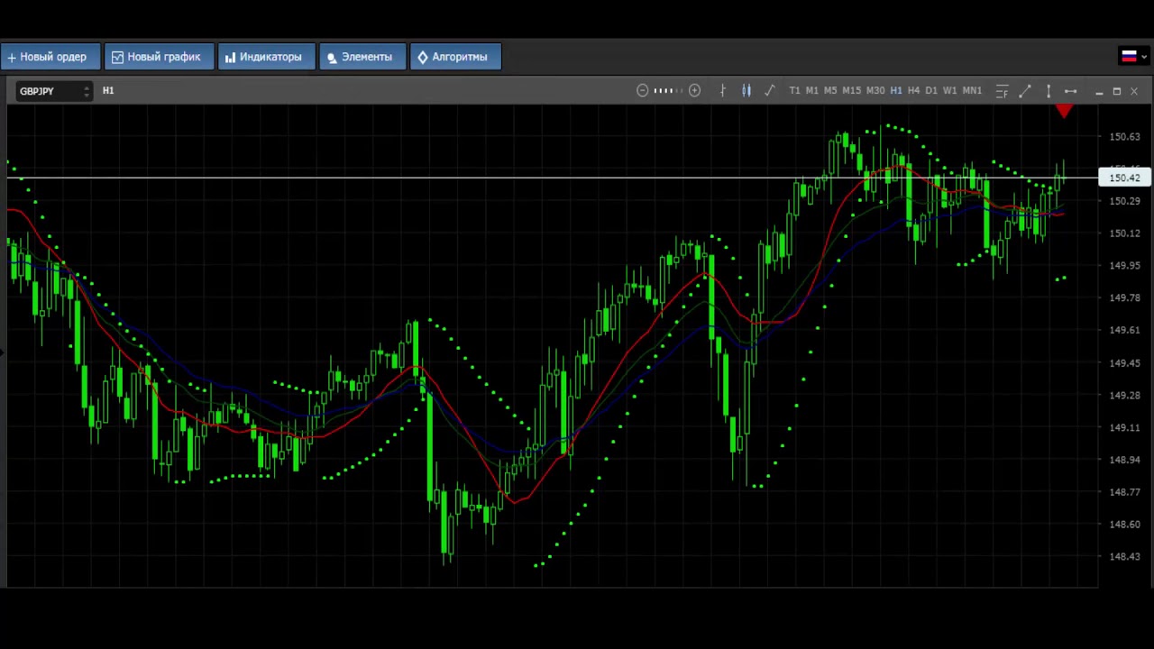Zoom out chart with minus icon
This screenshot has height=649, width=1154.
642,91
